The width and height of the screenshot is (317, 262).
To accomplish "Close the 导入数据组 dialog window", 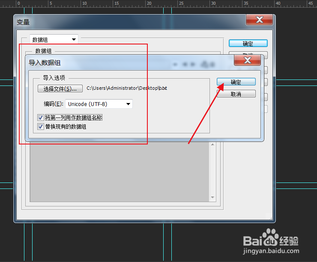I will (247, 60).
